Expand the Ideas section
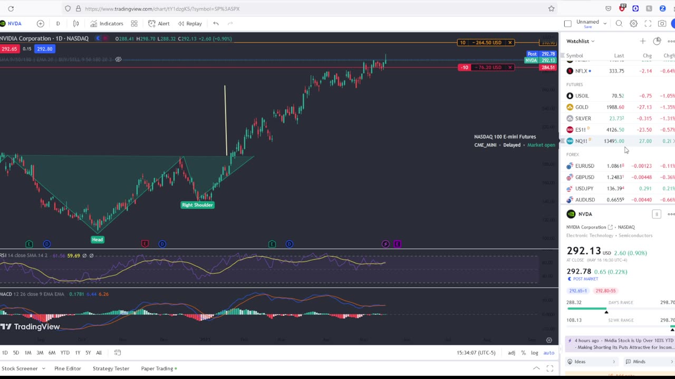This screenshot has height=379, width=675. pos(592,362)
